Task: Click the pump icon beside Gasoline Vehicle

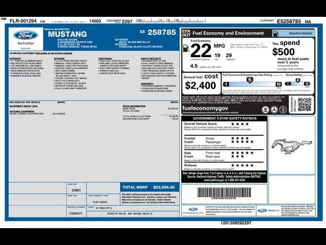Action: (276, 33)
